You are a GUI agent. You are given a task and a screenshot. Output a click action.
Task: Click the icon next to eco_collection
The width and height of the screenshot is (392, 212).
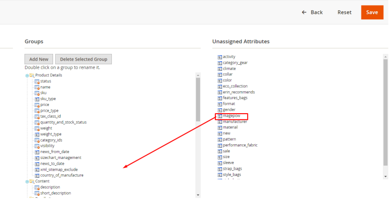pos(219,86)
